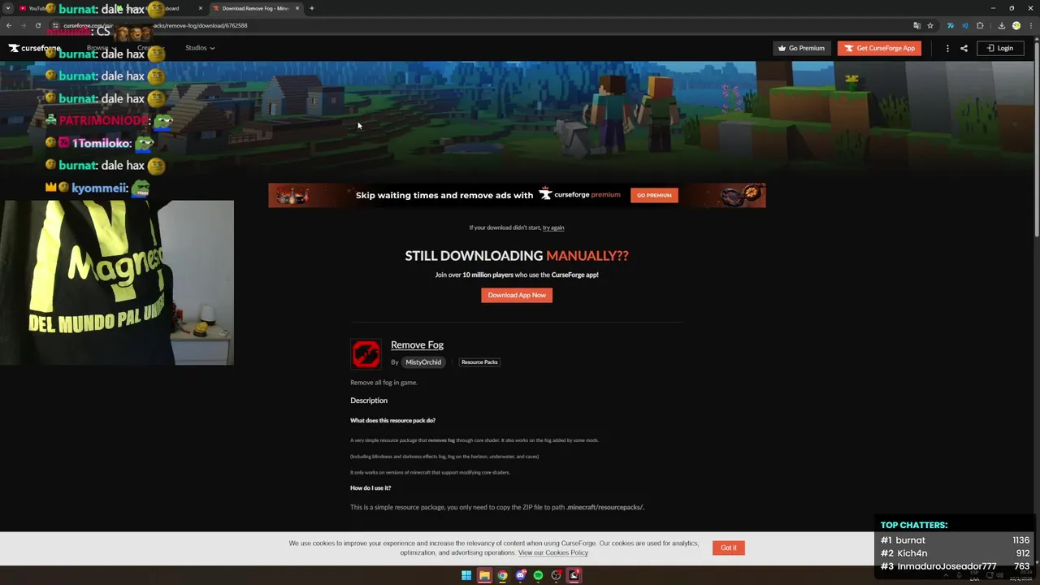Open the Chrome profile avatar
Viewport: 1040px width, 585px height.
click(1016, 25)
